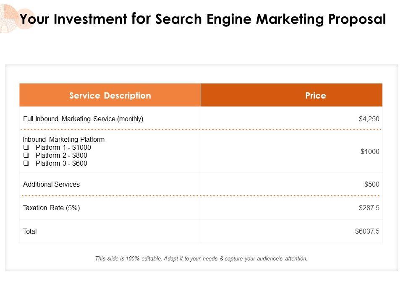Click the Inbound Marketing Platform label
The image size is (403, 302).
coord(64,139)
